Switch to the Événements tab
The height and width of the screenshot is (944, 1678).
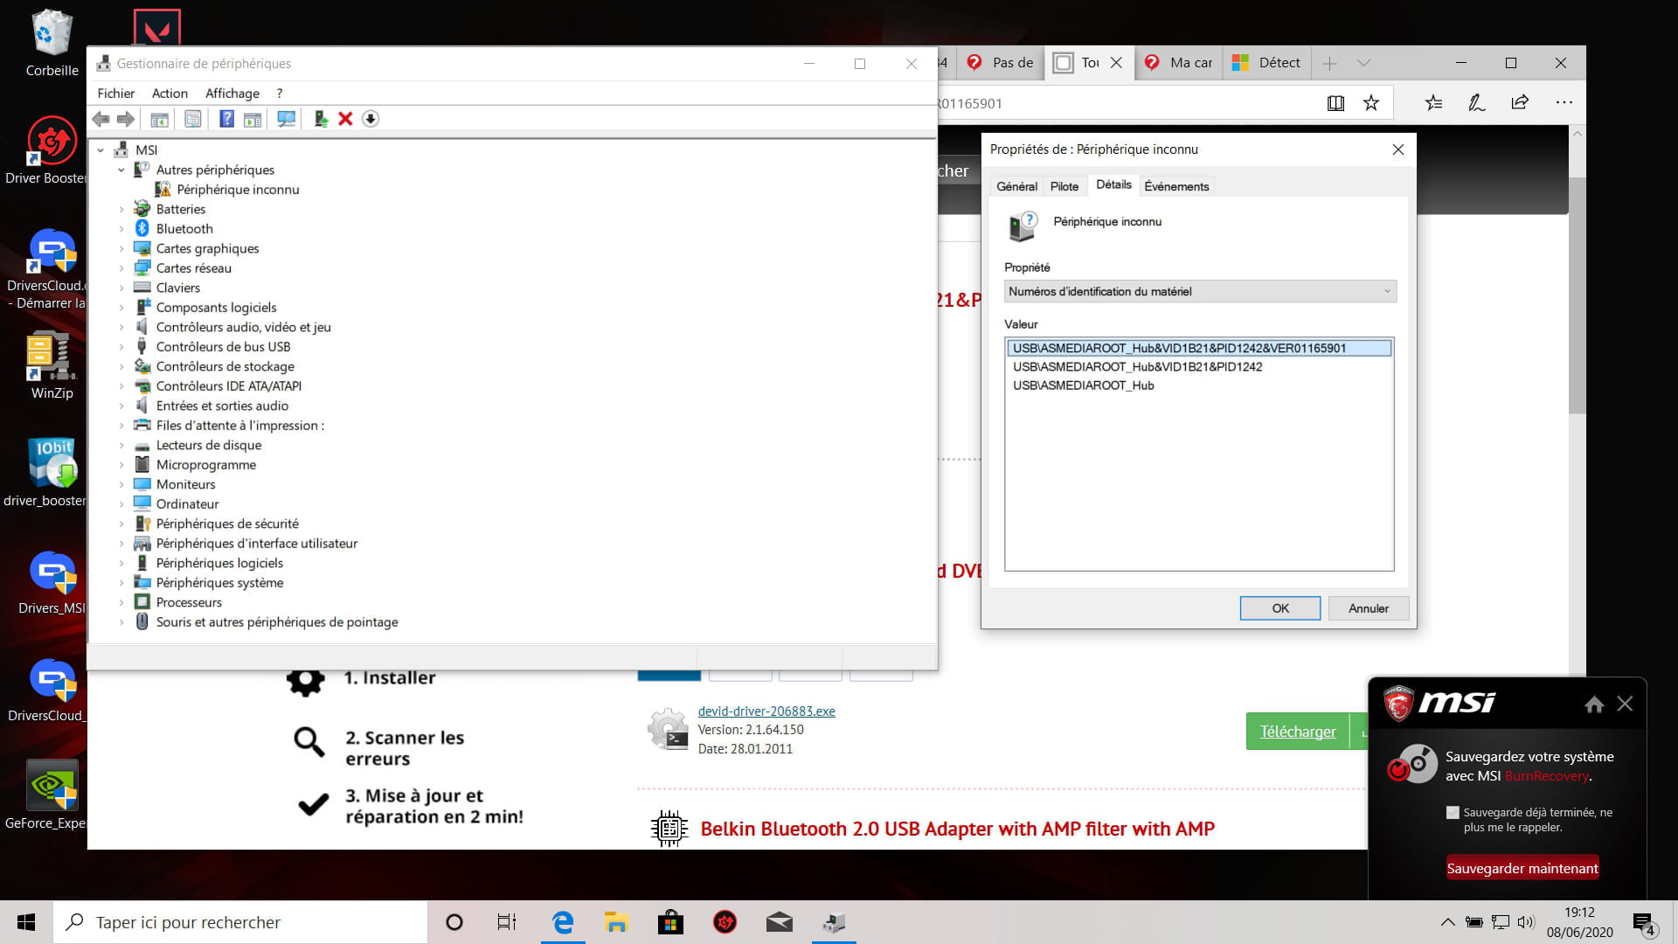[x=1176, y=186]
